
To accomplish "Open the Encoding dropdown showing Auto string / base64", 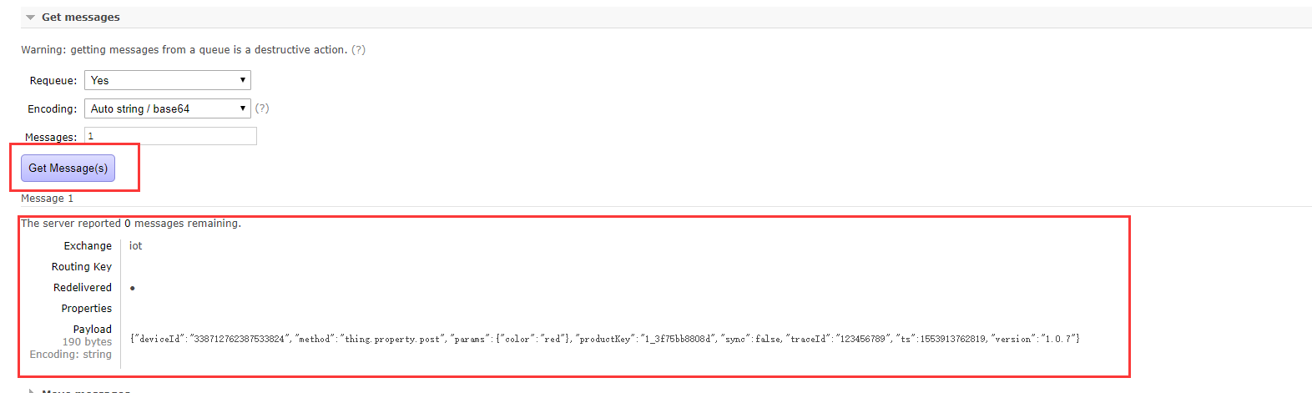I will pyautogui.click(x=168, y=108).
